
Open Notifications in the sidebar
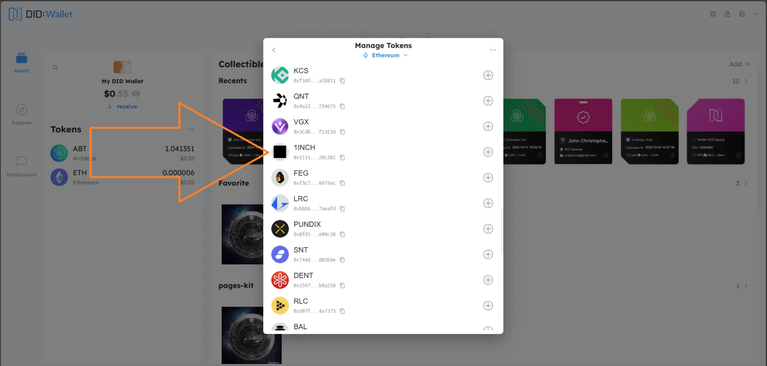click(x=22, y=167)
